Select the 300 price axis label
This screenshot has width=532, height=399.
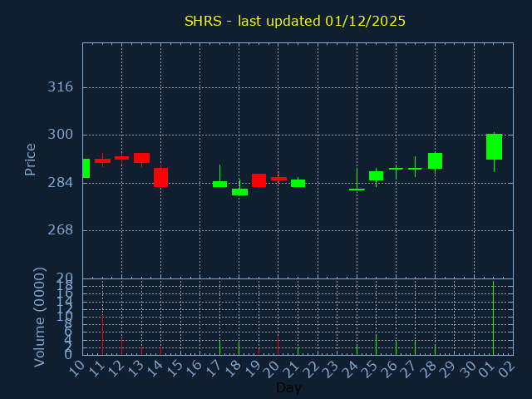[x=60, y=135]
